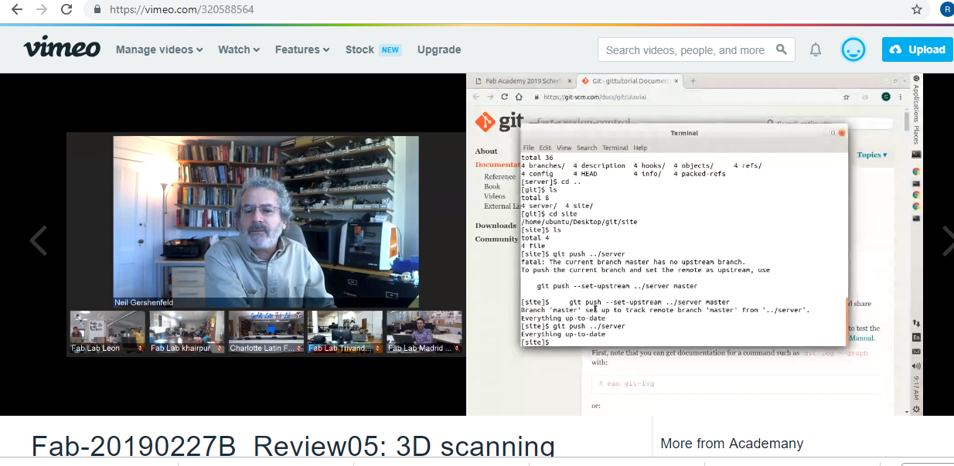Open the Help menu in the Terminal window
Image resolution: width=954 pixels, height=466 pixels.
pyautogui.click(x=640, y=148)
